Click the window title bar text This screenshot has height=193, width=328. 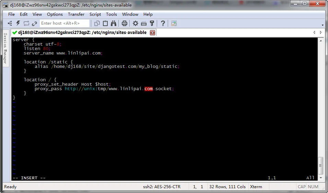71,5
